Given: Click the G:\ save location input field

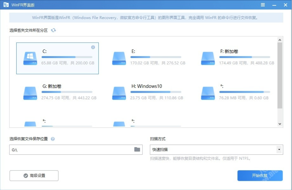Looking at the screenshot, I should (71, 150).
